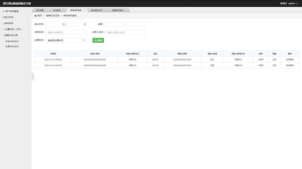Click the 收款账号 input field
Screen dimensions: 302x169
pos(66,32)
